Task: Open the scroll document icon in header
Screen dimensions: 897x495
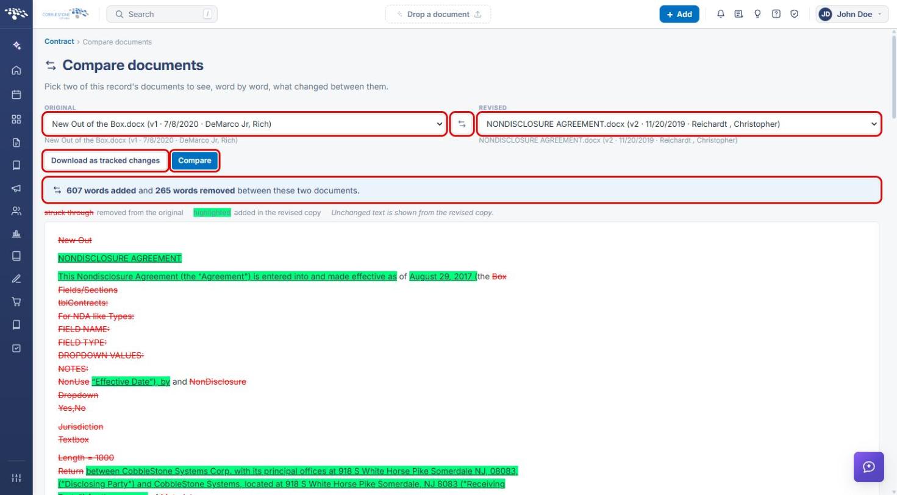Action: (738, 14)
